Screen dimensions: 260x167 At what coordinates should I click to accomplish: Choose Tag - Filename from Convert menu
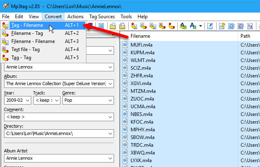click(x=28, y=25)
